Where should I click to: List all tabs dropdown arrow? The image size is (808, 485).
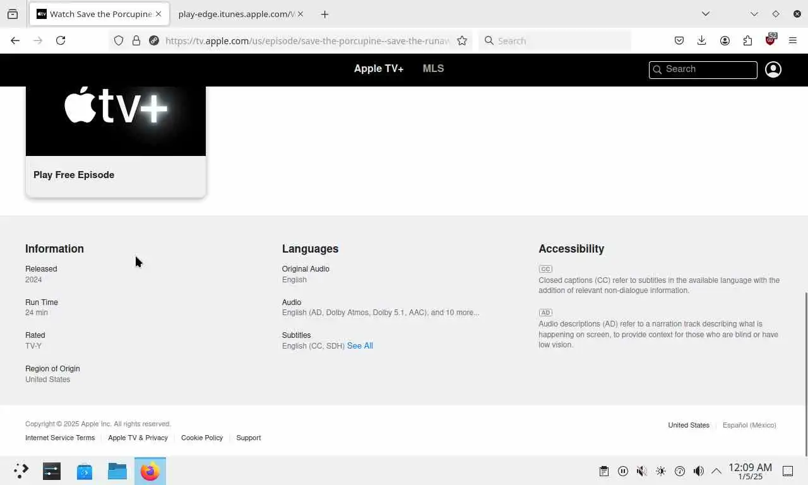[x=706, y=14]
